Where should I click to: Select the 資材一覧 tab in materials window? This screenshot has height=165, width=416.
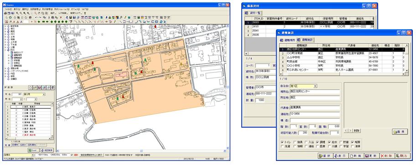[253, 13]
